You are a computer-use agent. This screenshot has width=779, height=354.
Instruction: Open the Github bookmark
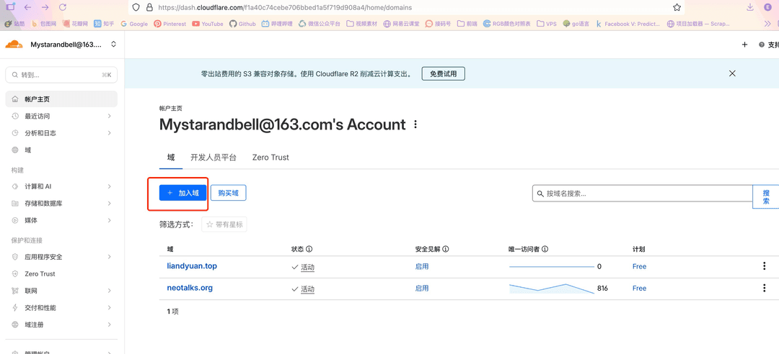click(242, 23)
